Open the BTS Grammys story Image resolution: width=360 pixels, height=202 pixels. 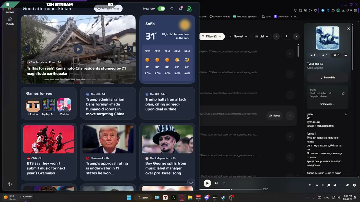49,151
